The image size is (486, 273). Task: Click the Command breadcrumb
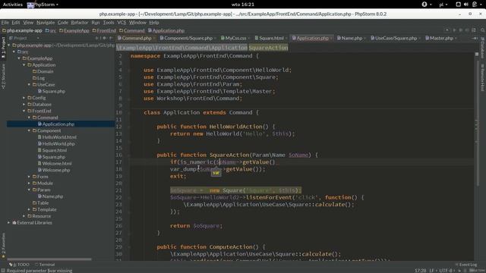click(132, 30)
